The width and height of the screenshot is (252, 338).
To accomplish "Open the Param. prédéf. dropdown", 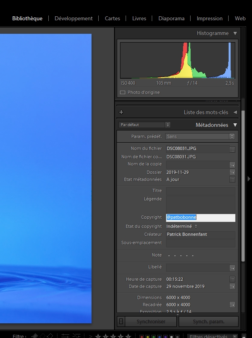I will pyautogui.click(x=200, y=136).
